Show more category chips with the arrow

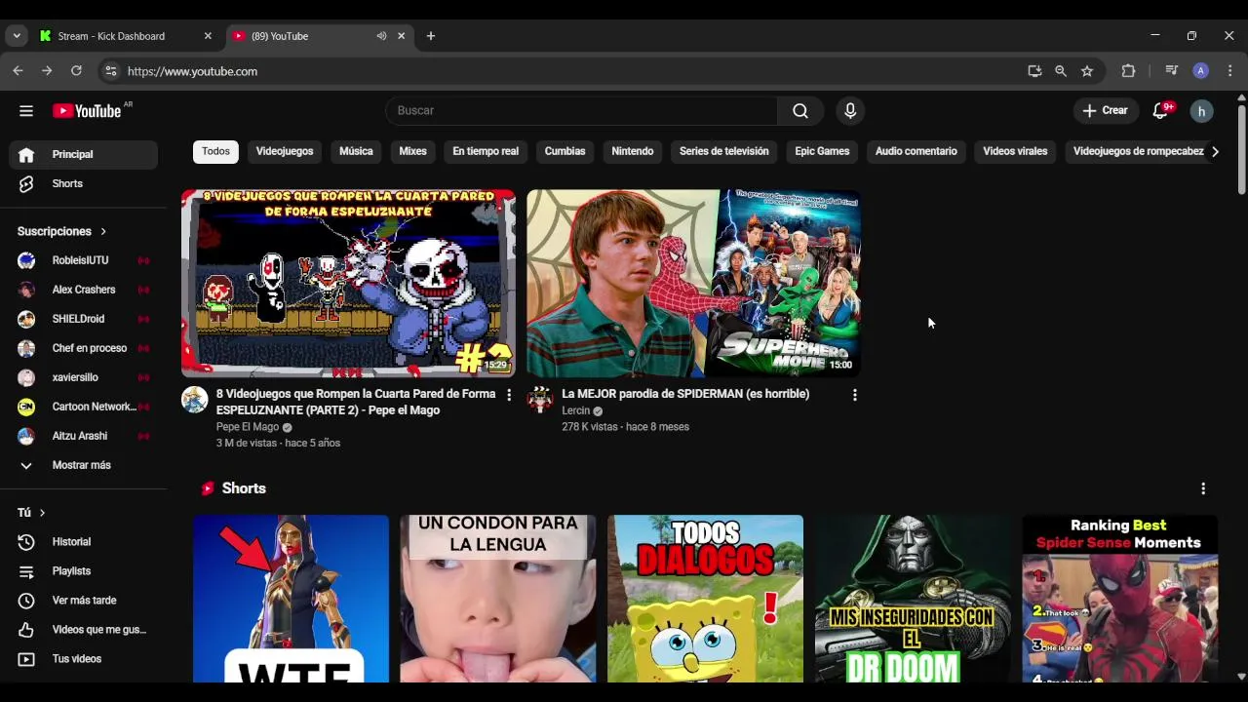[1215, 151]
